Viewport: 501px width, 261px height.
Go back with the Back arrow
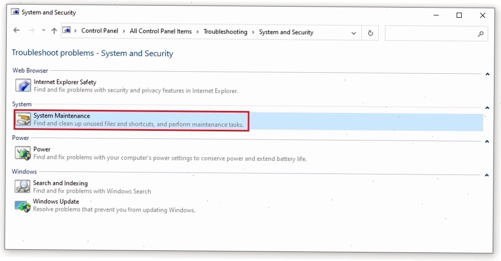tap(16, 31)
